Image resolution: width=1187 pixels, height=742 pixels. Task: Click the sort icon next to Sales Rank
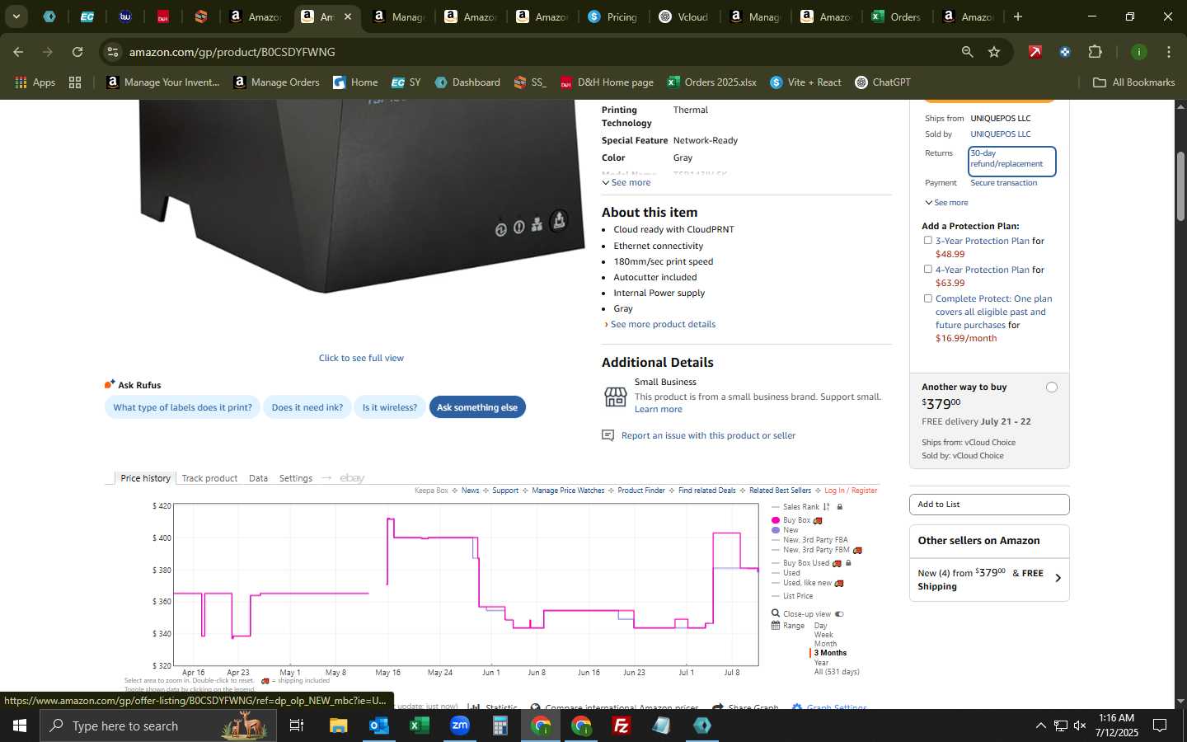point(826,507)
